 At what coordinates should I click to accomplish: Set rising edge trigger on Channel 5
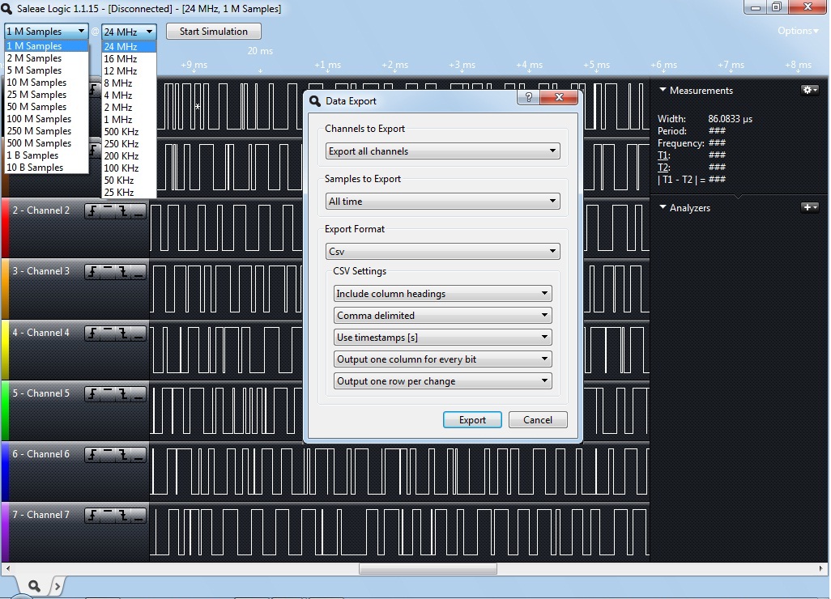tap(93, 394)
